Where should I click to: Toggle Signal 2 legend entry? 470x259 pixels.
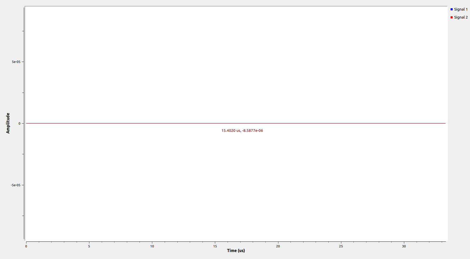459,17
